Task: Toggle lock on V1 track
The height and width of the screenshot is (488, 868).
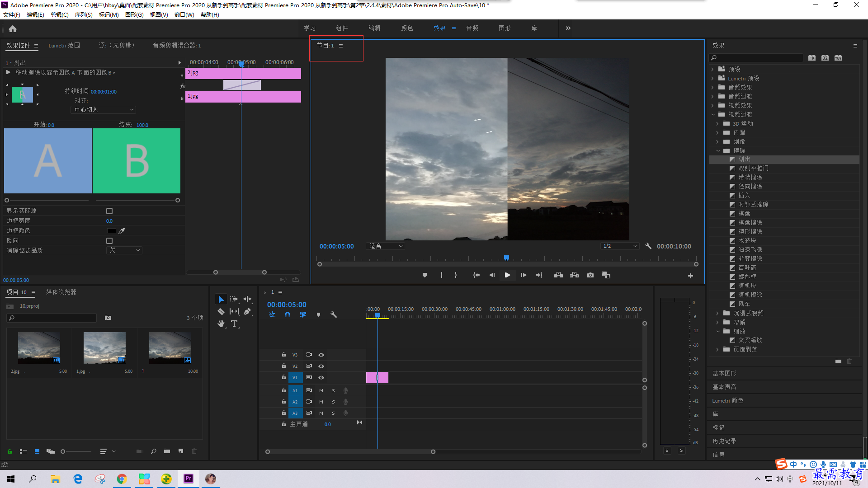Action: 284,377
